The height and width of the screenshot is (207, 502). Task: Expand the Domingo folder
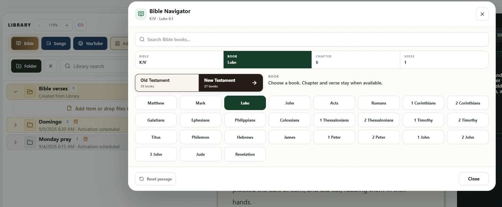(15, 125)
